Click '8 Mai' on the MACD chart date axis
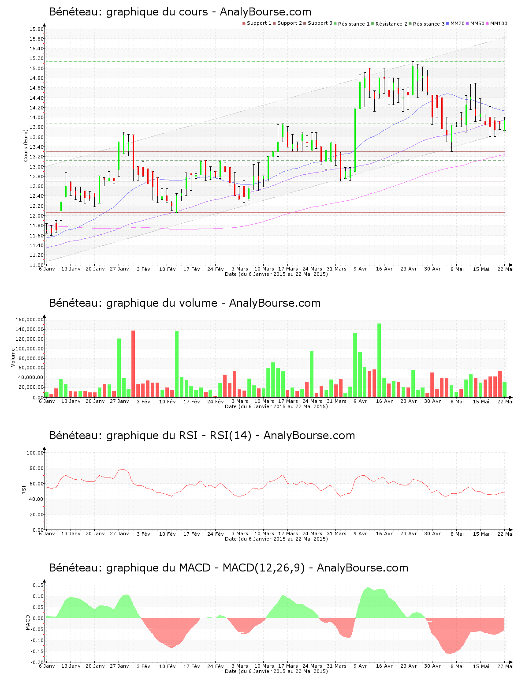Image resolution: width=529 pixels, height=684 pixels. point(457,666)
